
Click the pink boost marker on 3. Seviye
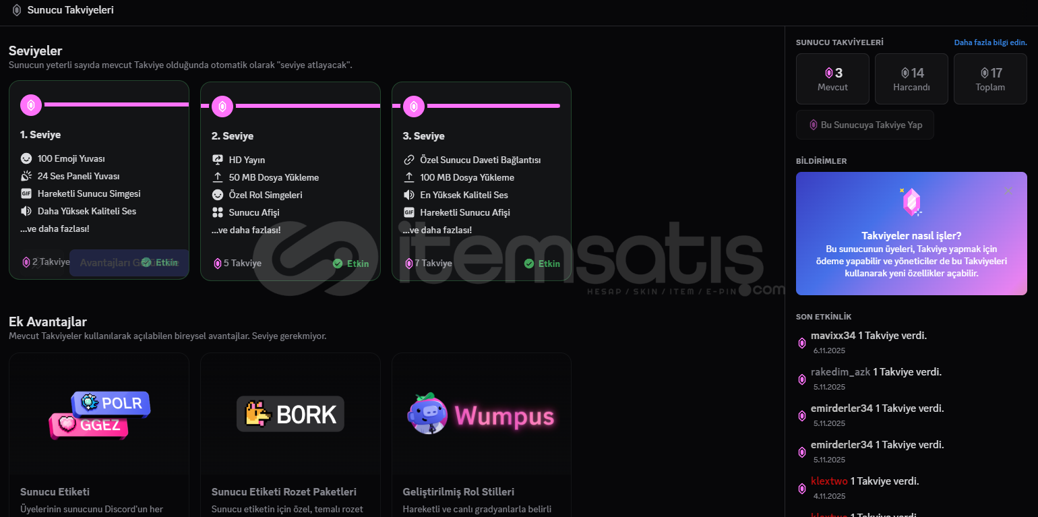point(414,106)
